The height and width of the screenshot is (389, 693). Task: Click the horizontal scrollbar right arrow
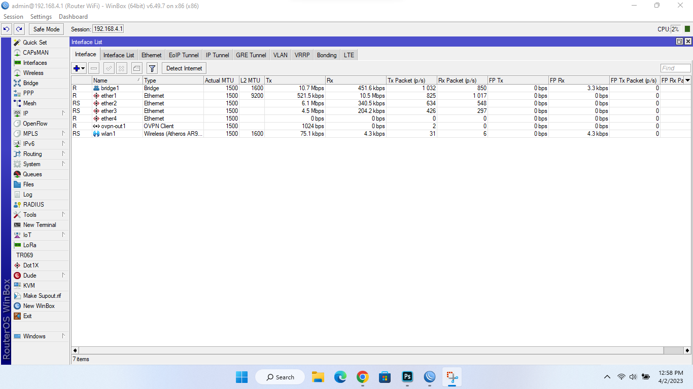[687, 351]
